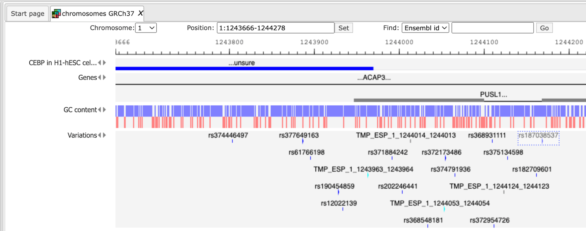This screenshot has height=231, width=586.
Task: Click right arrow beside CEBP track label
Action: (x=104, y=63)
